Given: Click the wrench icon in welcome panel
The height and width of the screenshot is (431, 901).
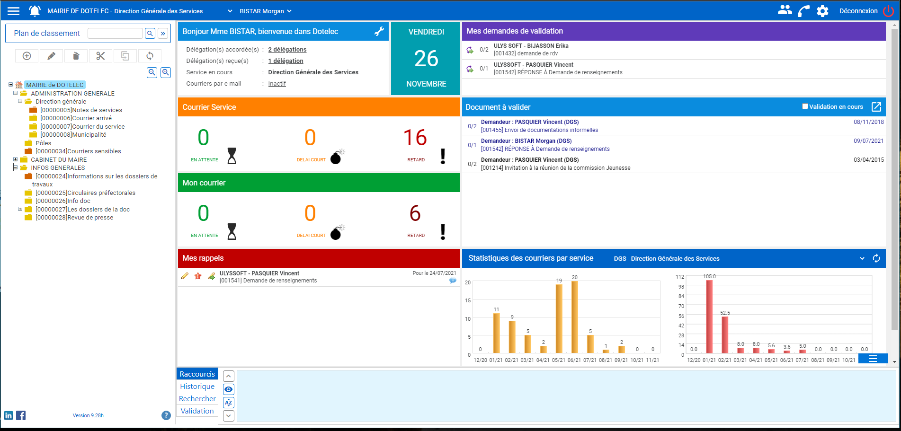Looking at the screenshot, I should pos(379,31).
